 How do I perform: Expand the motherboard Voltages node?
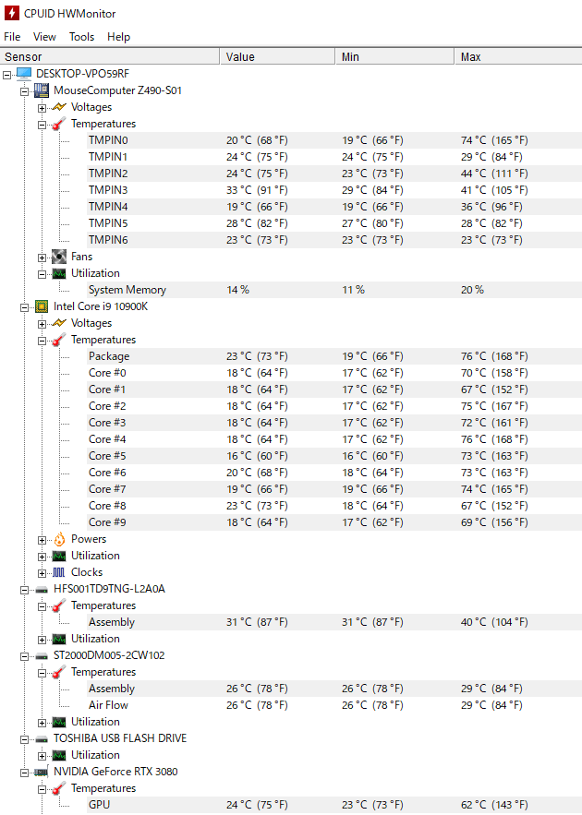pos(42,107)
